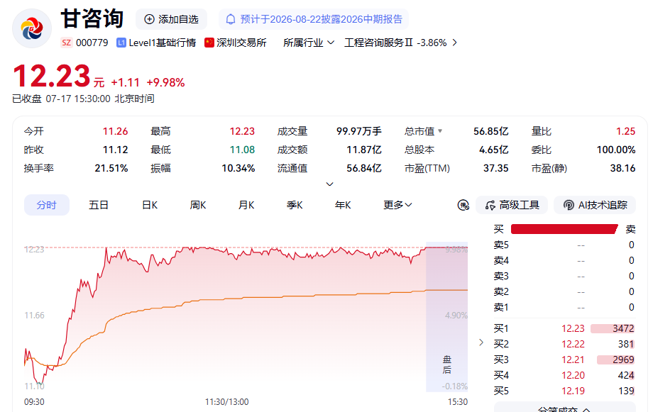Screen dimensions: 653x412
Task: Switch to the 周K tab
Action: pyautogui.click(x=198, y=205)
